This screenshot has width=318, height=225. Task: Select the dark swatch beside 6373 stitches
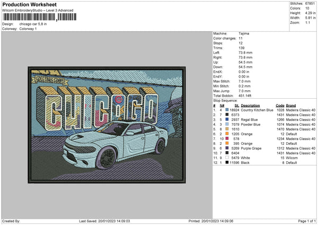tap(227, 115)
